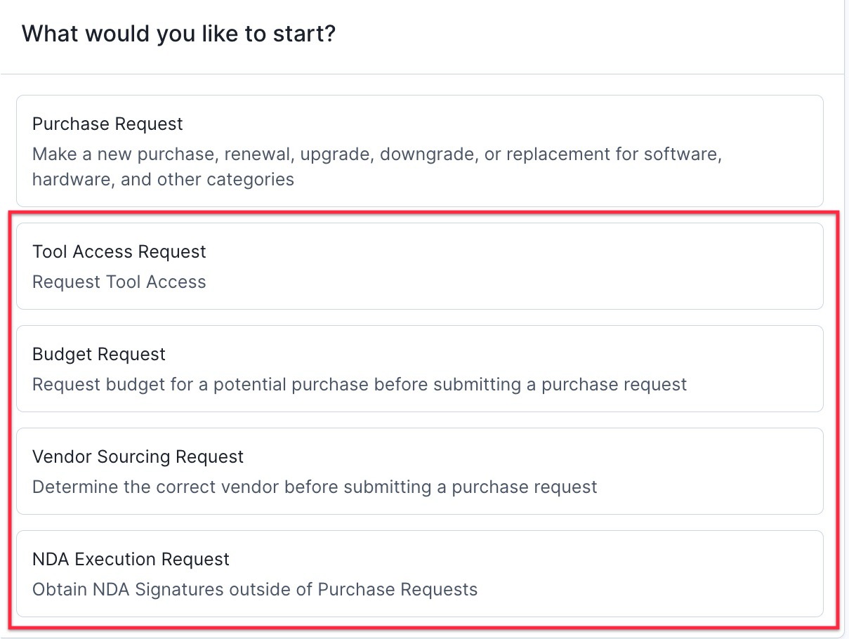Click the 'Obtain NDA Signatures' description text
This screenshot has height=639, width=849.
[255, 590]
